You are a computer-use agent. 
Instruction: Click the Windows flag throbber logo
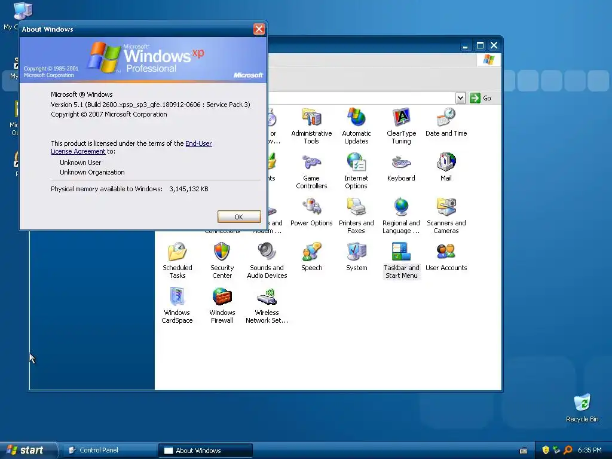click(x=489, y=60)
